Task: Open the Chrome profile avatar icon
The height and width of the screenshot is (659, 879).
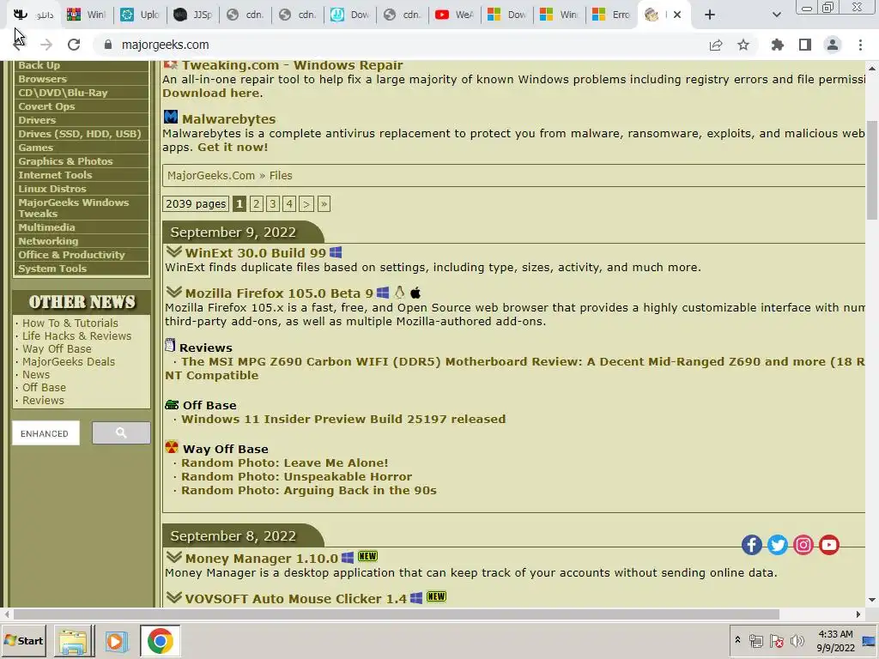Action: pyautogui.click(x=833, y=45)
